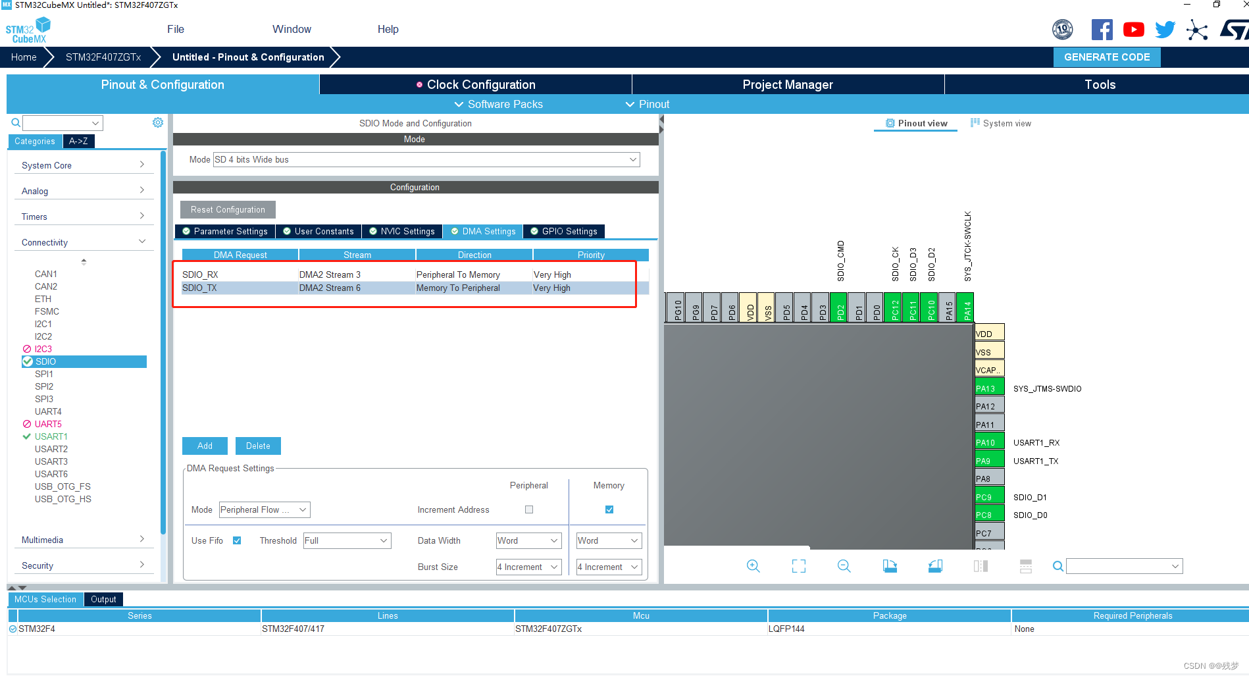The height and width of the screenshot is (676, 1249).
Task: Open the Window menu
Action: [292, 29]
